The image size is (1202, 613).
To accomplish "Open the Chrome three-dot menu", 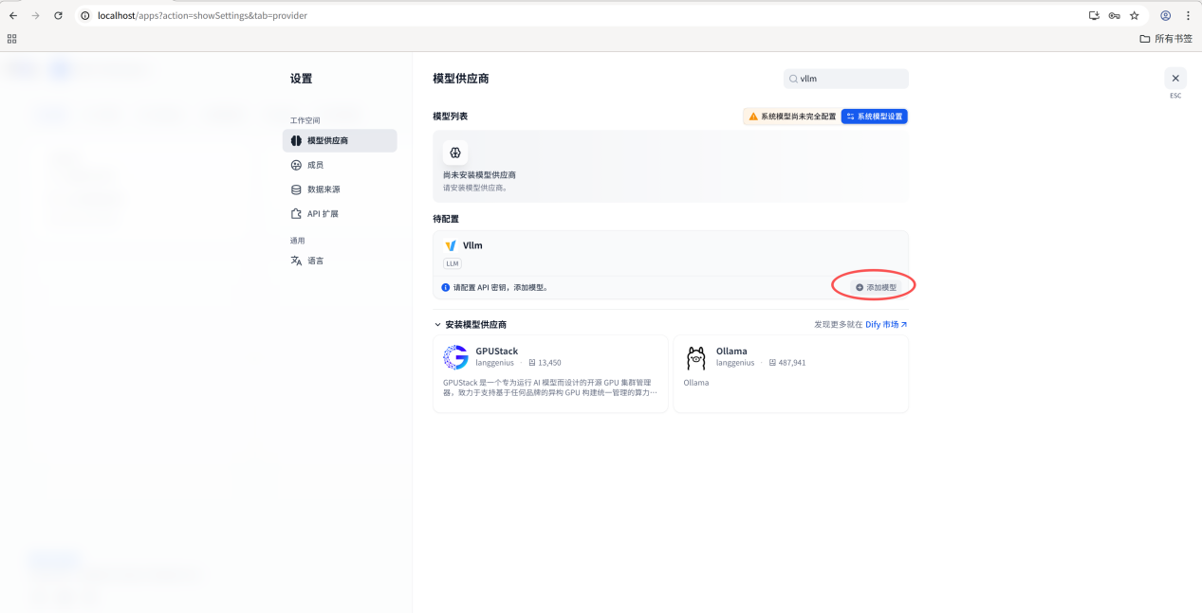I will [1188, 15].
